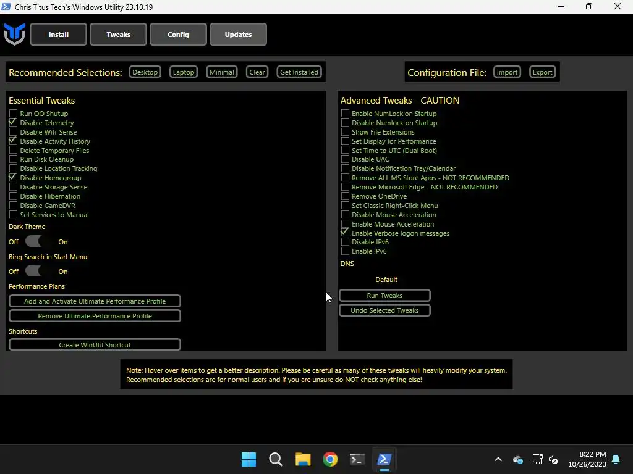Check Remove Microsoft Edge option
This screenshot has height=474, width=633.
tap(345, 187)
